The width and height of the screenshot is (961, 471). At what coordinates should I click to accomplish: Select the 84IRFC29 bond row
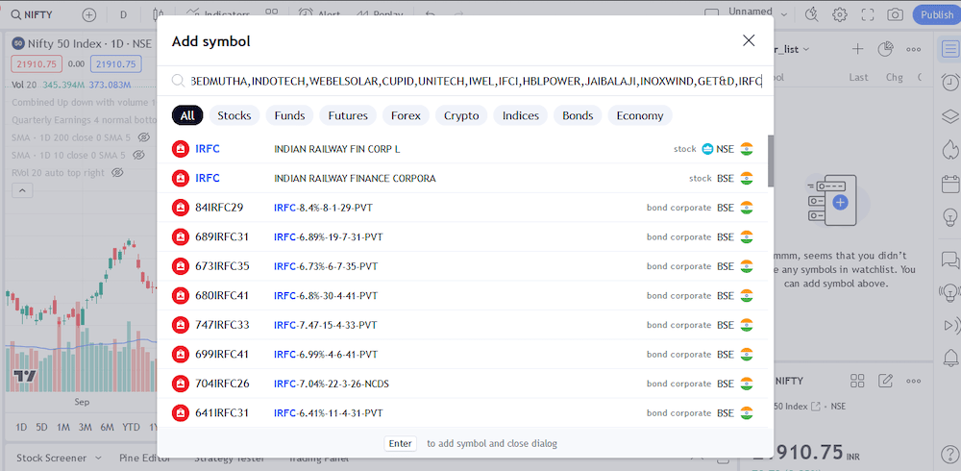click(x=463, y=208)
